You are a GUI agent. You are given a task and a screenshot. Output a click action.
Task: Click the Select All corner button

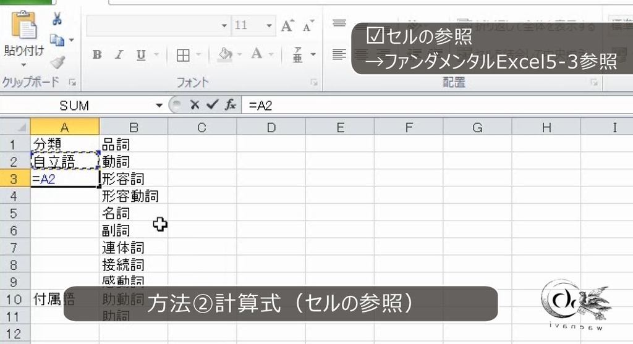tap(15, 127)
